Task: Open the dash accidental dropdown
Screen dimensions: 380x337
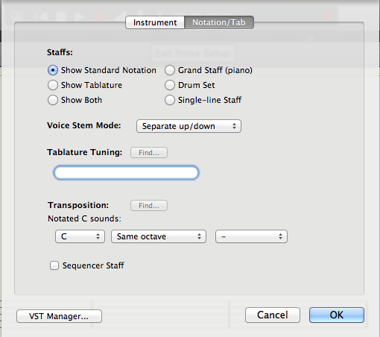Action: [251, 236]
